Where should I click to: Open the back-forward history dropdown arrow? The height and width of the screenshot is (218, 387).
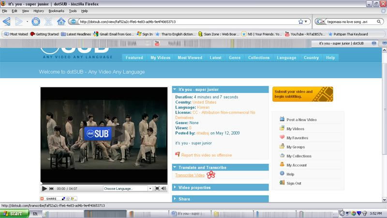27,21
